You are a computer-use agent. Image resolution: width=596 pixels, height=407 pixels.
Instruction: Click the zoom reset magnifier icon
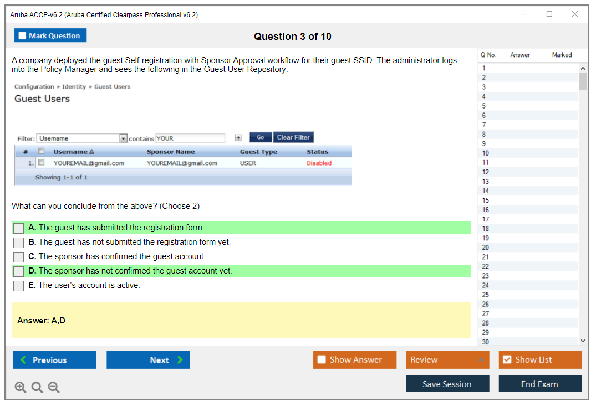pyautogui.click(x=37, y=388)
